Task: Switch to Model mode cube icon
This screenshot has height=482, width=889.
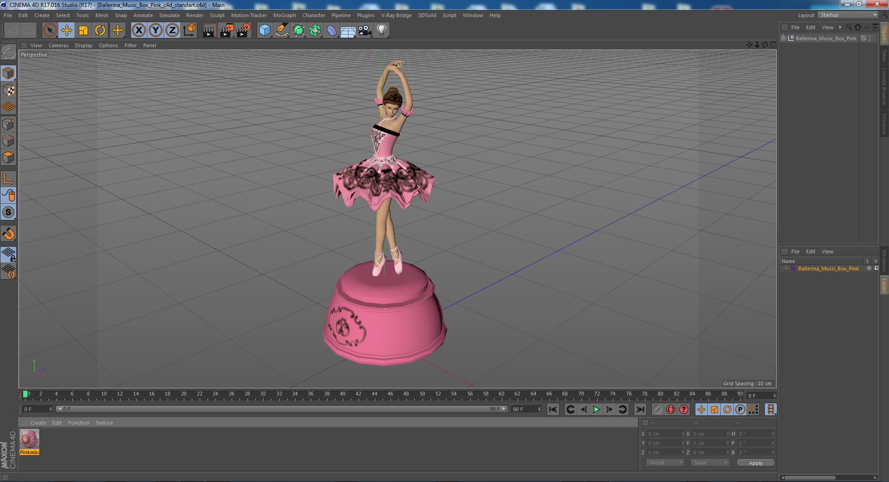Action: (8, 73)
